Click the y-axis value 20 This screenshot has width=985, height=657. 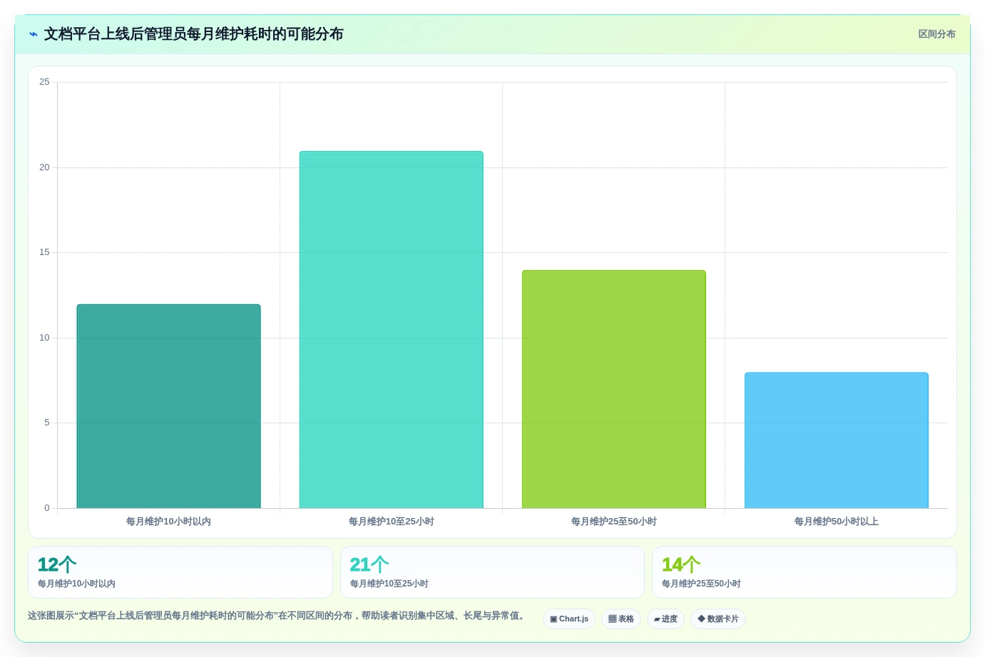[x=44, y=167]
